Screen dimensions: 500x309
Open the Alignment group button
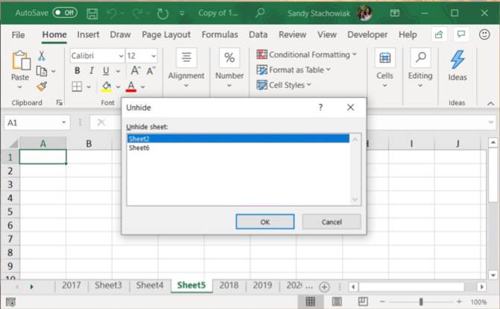187,68
